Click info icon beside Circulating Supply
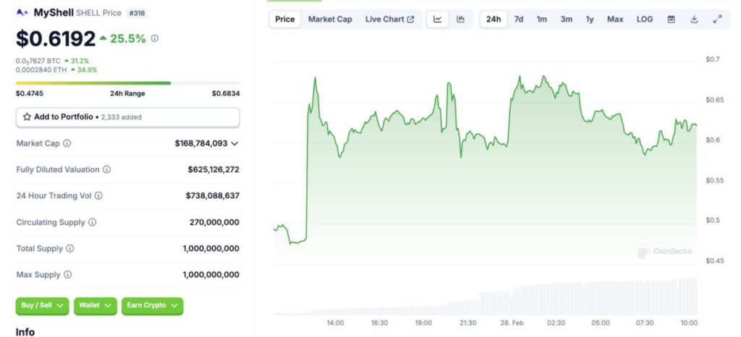Image resolution: width=741 pixels, height=337 pixels. [x=93, y=223]
